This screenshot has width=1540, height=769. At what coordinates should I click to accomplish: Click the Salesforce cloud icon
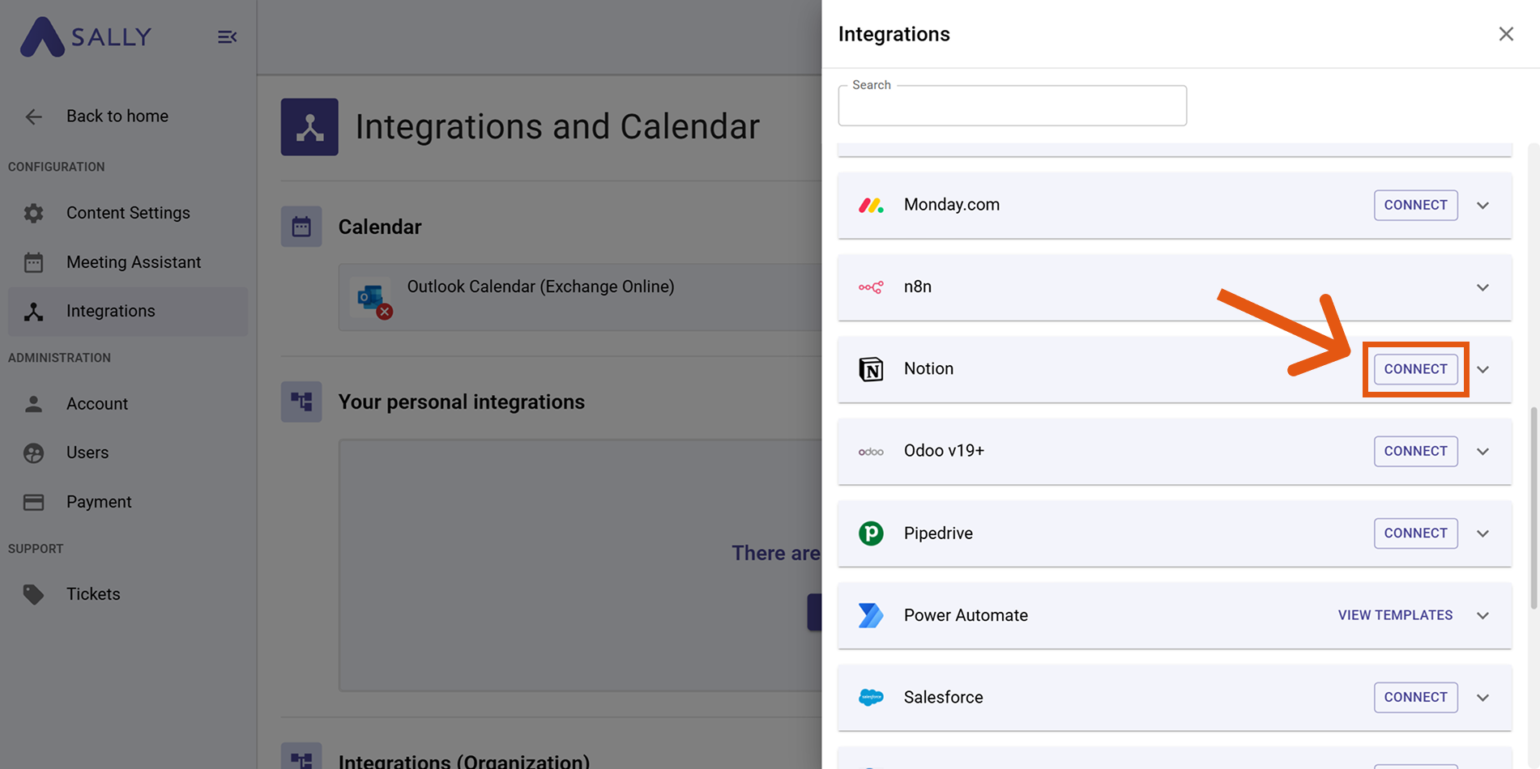[871, 698]
